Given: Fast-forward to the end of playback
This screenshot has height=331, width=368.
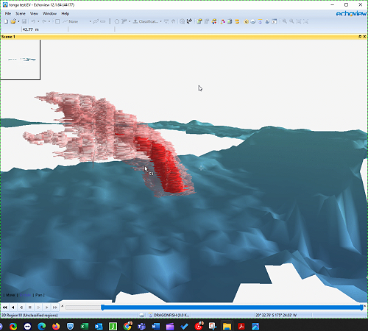Looking at the screenshot, I should pyautogui.click(x=55, y=307).
